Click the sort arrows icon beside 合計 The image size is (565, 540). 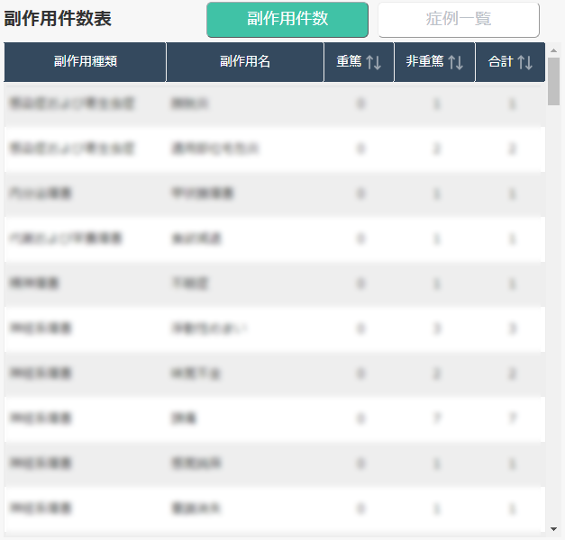click(524, 62)
